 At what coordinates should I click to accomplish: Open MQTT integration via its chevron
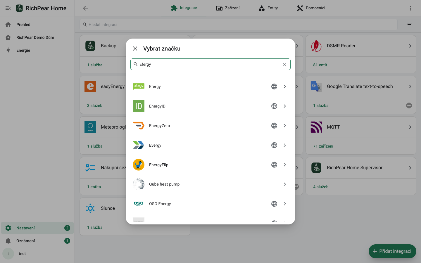(x=410, y=127)
